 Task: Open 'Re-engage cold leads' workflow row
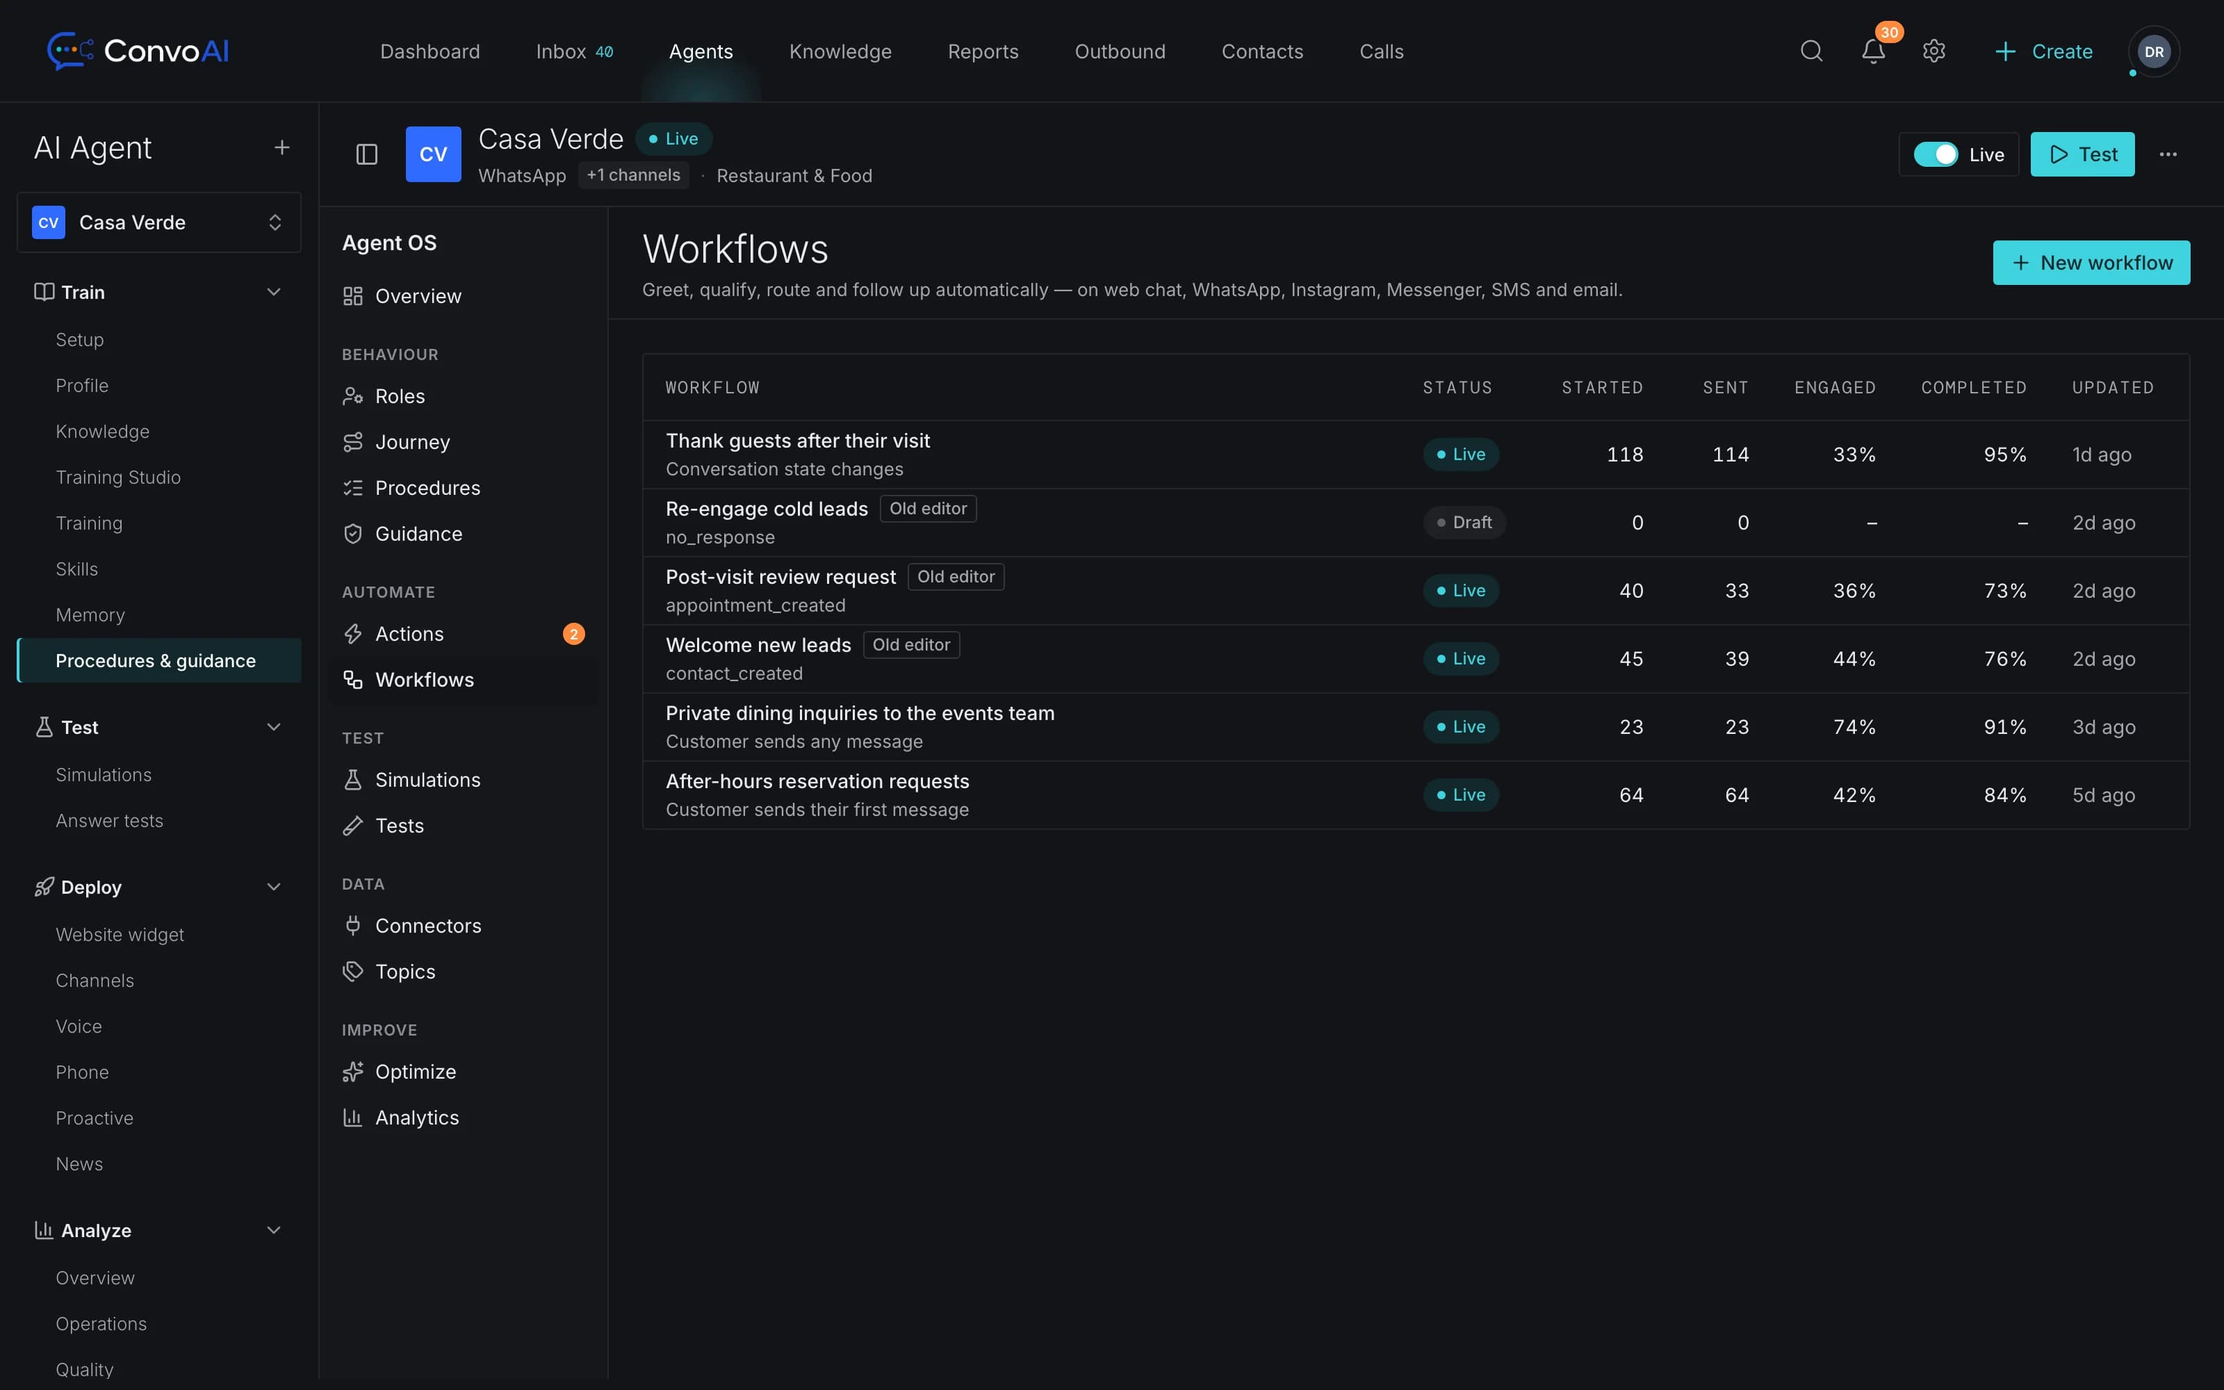1415,522
